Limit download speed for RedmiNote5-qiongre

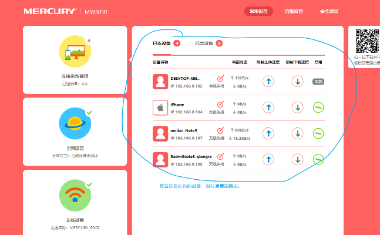(x=298, y=159)
